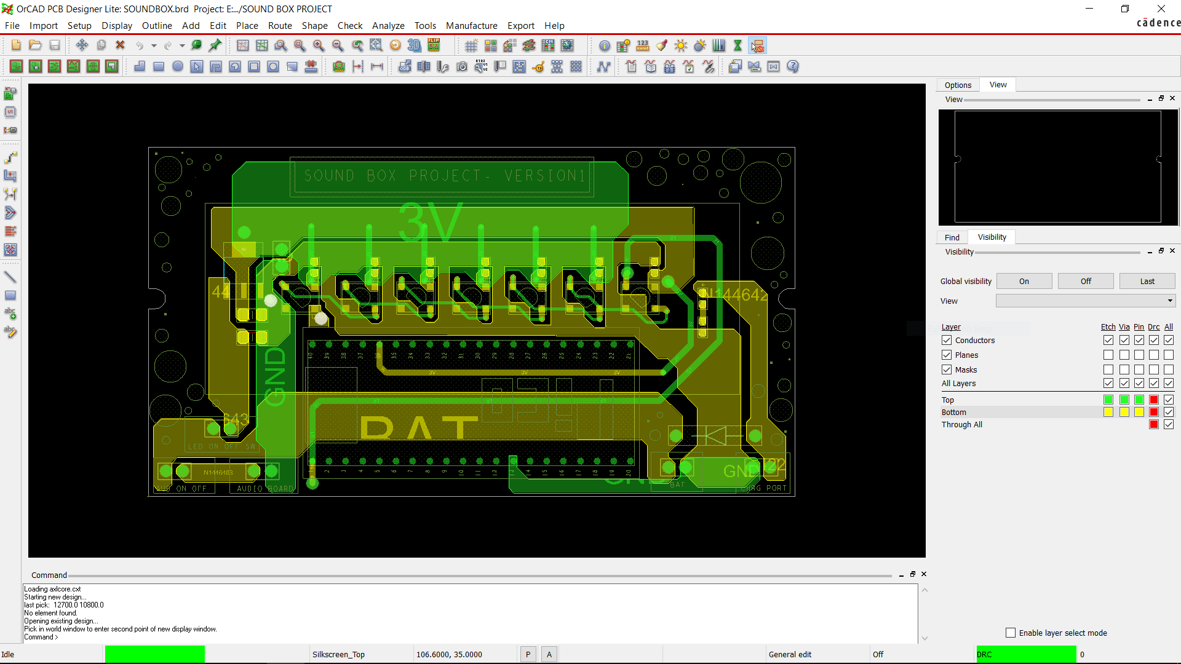Uncheck the Planes layer checkbox

(x=947, y=355)
